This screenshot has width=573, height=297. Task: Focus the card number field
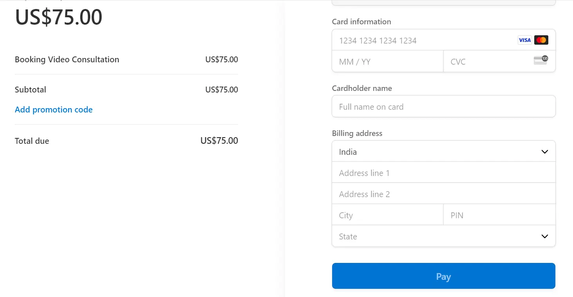click(x=423, y=40)
